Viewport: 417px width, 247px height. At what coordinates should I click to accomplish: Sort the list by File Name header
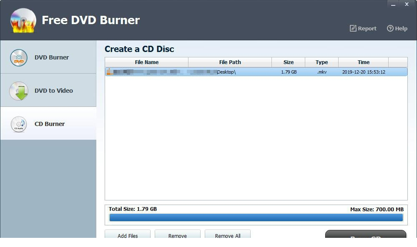146,62
